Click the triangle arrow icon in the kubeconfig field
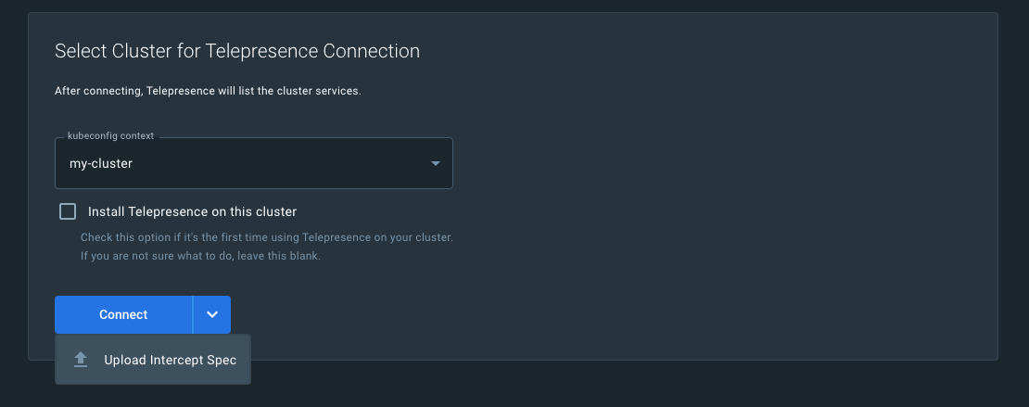1029x407 pixels. pos(436,164)
